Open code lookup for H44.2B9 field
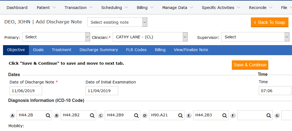 [136, 116]
